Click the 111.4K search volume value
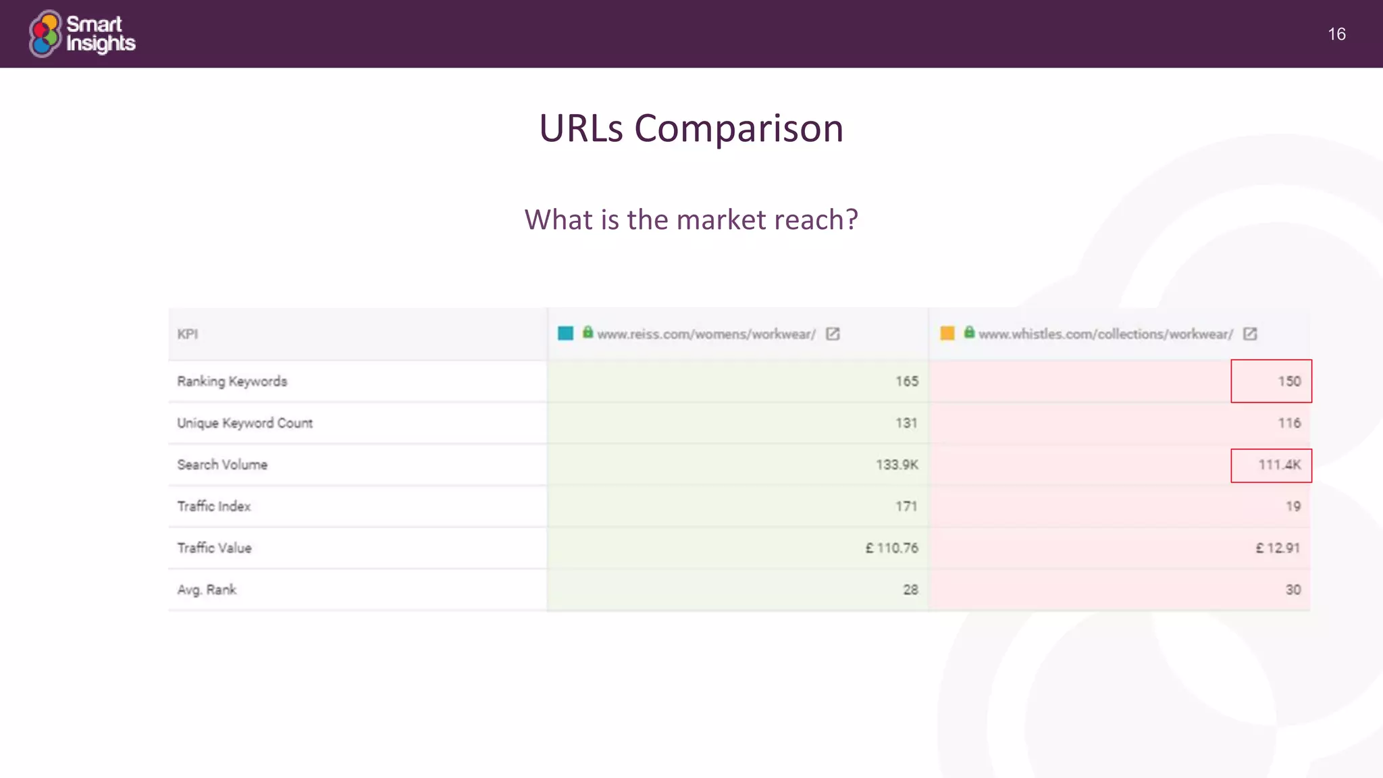1383x778 pixels. tap(1280, 465)
